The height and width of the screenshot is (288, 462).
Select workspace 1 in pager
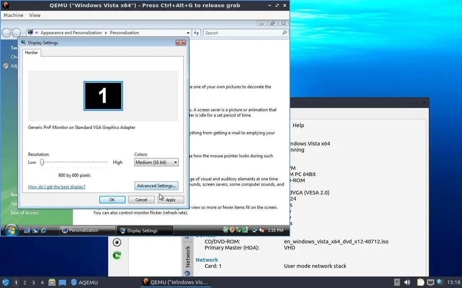[x=16, y=283]
